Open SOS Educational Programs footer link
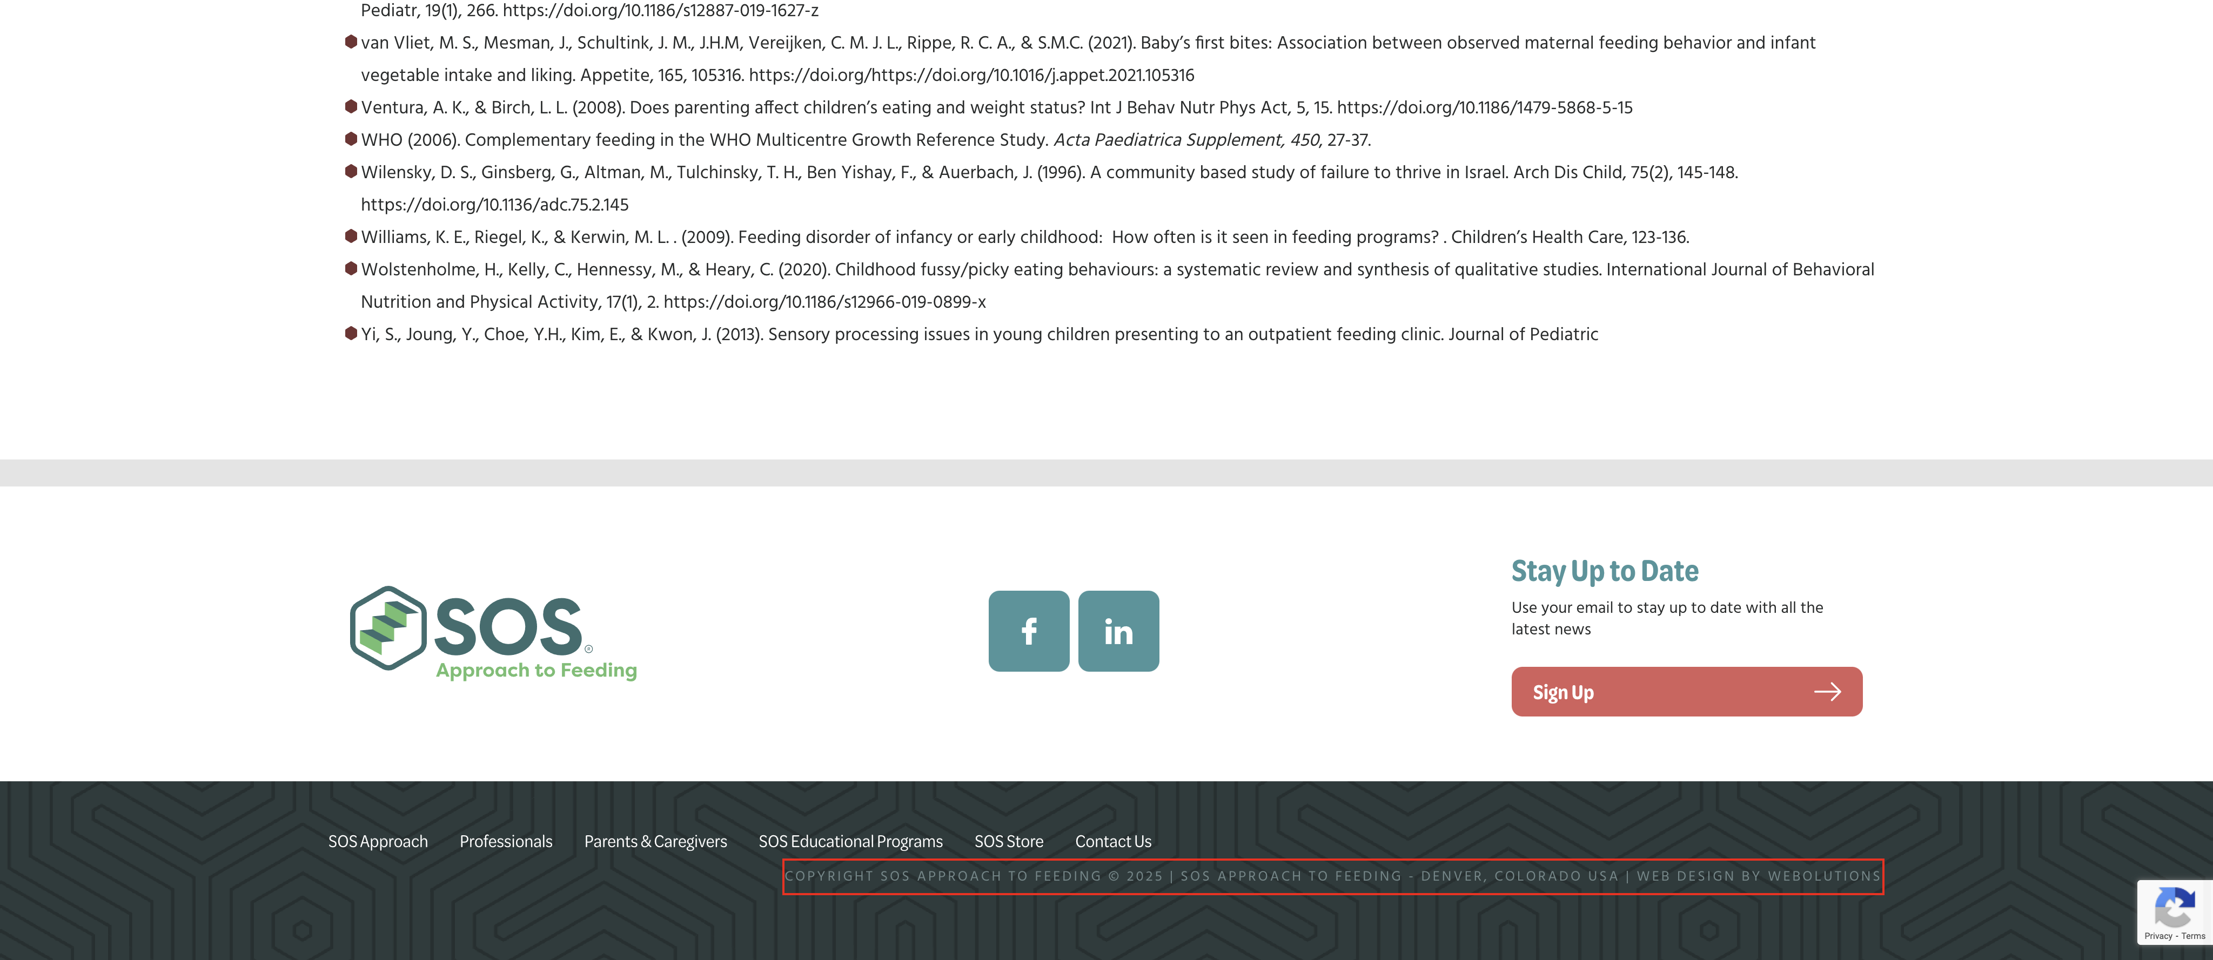This screenshot has width=2213, height=960. tap(850, 842)
